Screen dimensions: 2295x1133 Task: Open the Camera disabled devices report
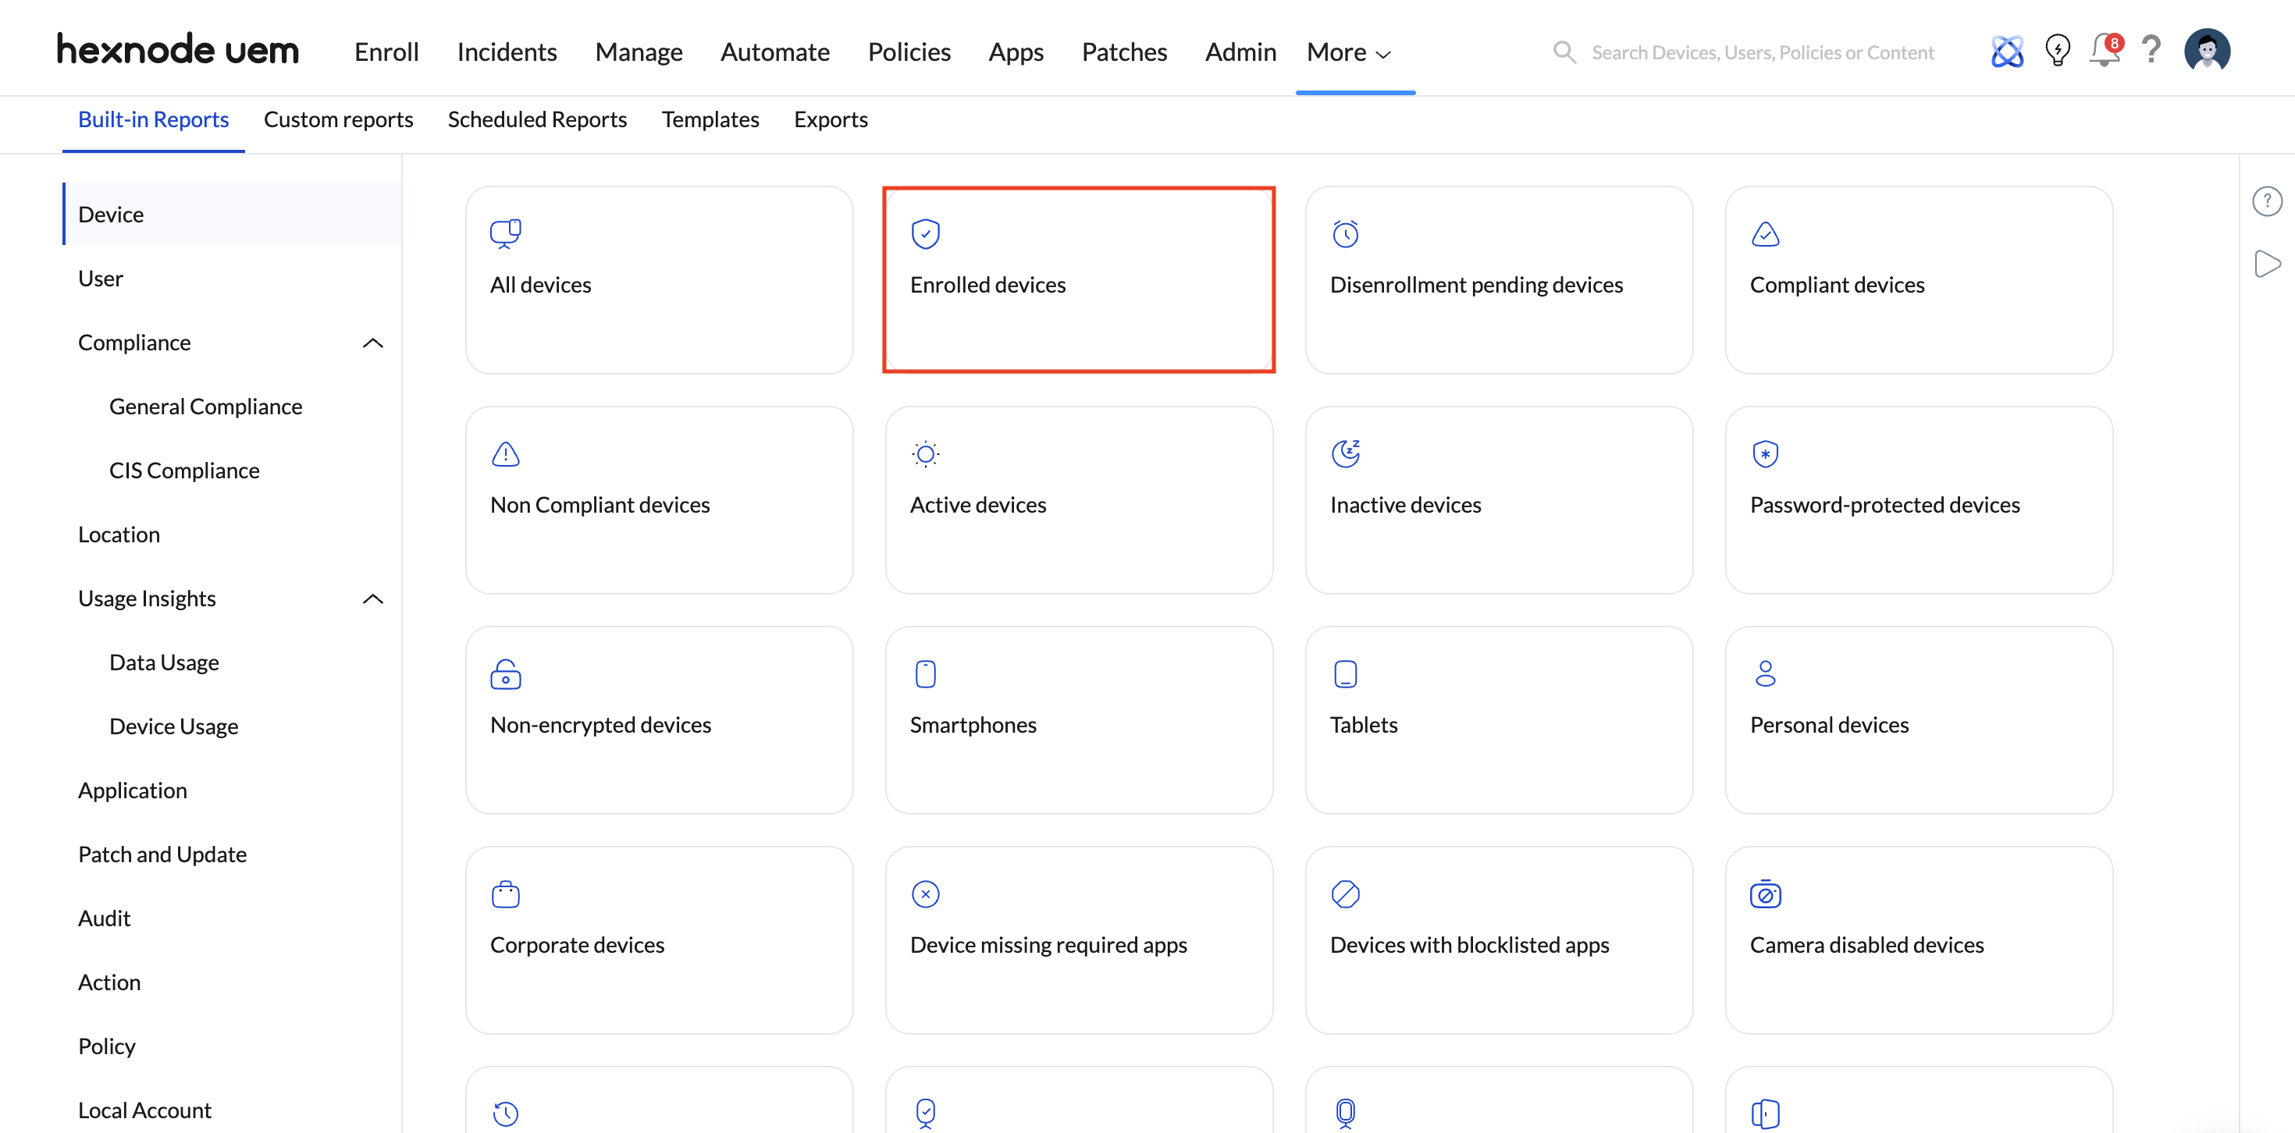click(1918, 939)
